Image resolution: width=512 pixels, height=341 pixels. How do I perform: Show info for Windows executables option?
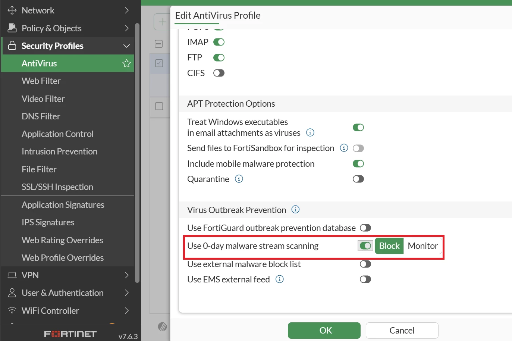click(310, 132)
